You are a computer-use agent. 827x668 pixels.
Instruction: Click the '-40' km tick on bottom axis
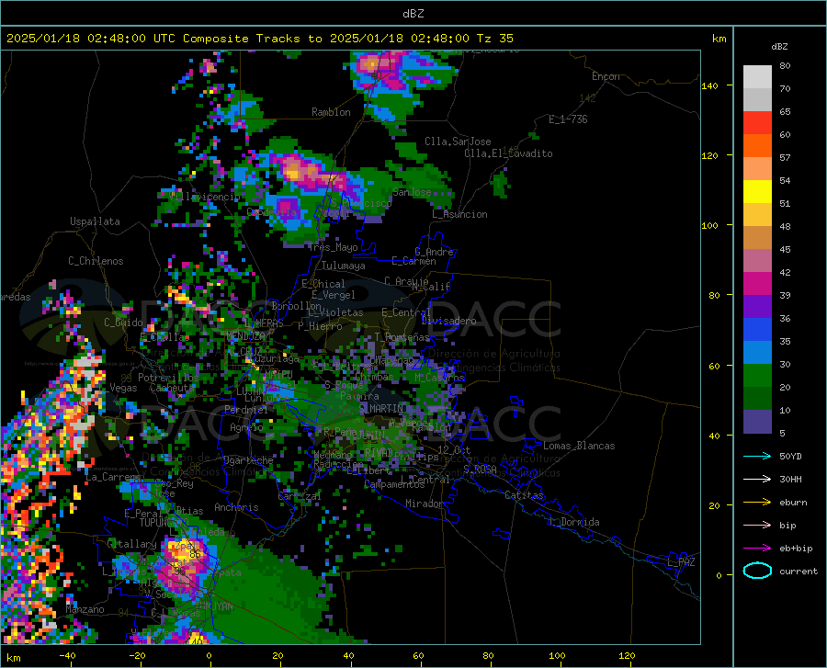67,655
